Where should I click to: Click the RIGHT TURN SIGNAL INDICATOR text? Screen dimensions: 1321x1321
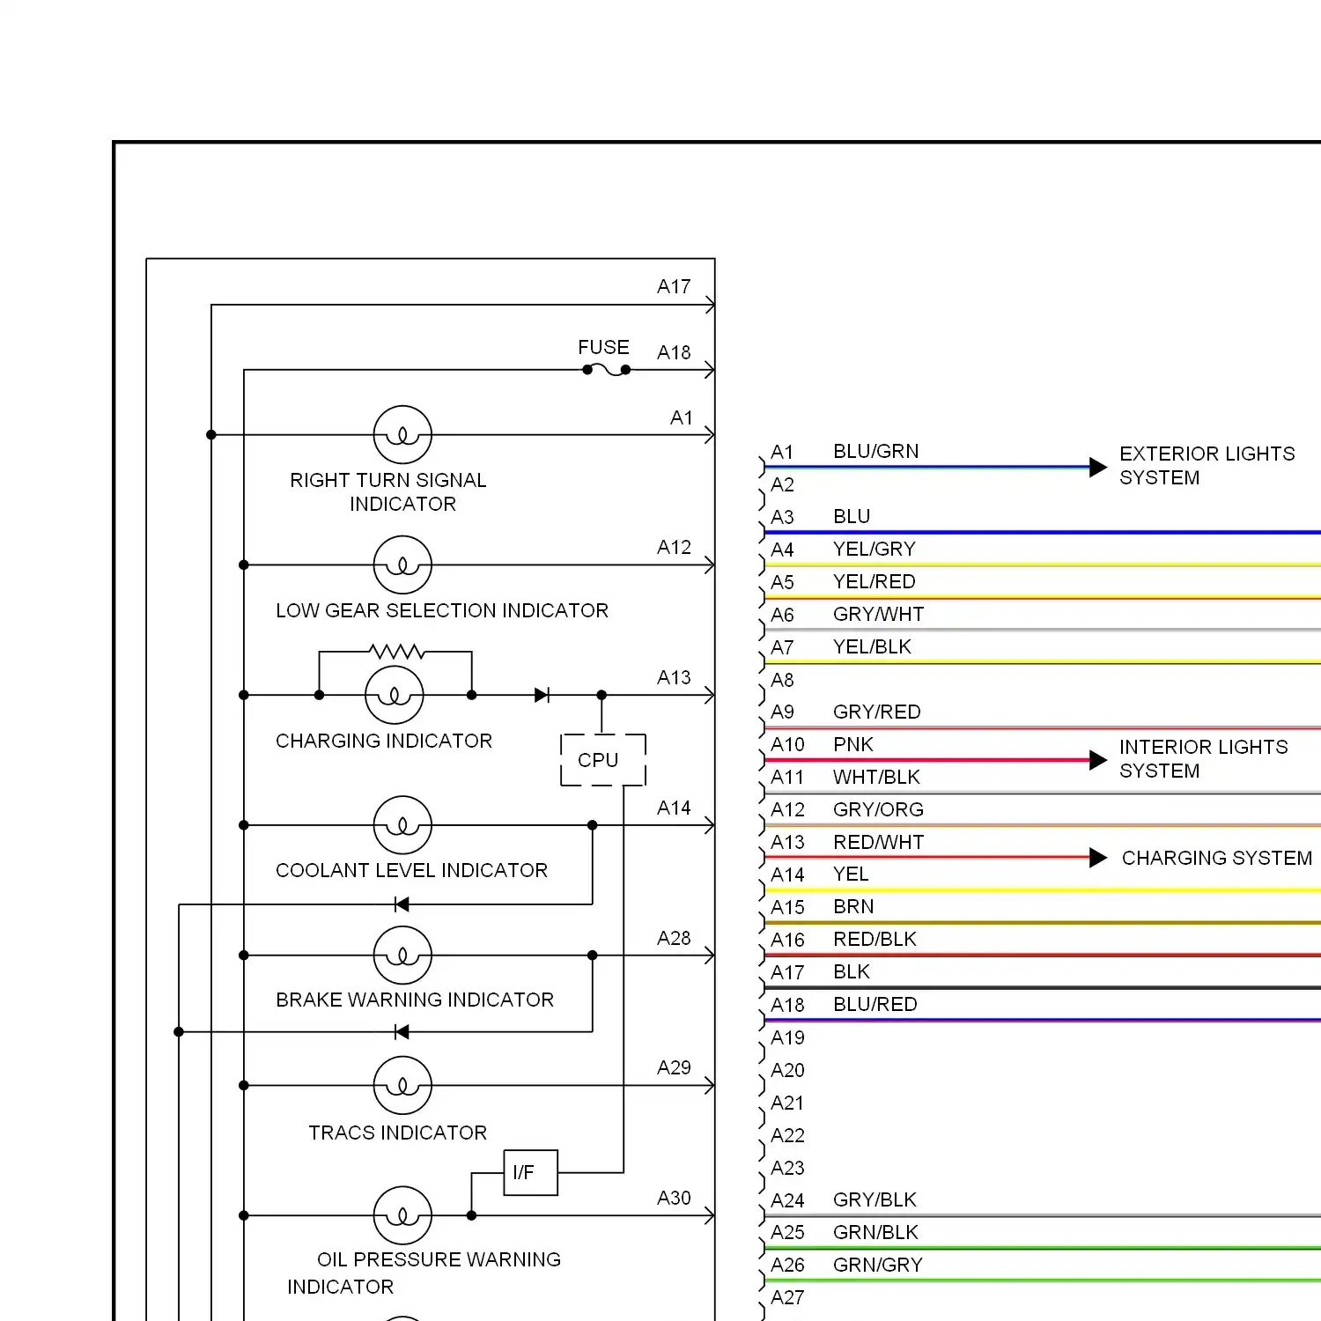(388, 492)
